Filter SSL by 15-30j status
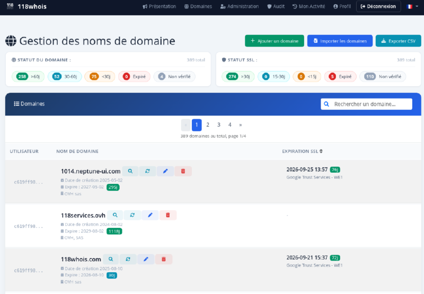 tap(273, 76)
